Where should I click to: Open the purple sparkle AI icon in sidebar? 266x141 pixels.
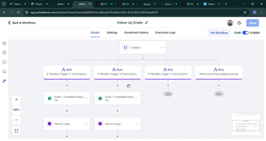pos(4,81)
